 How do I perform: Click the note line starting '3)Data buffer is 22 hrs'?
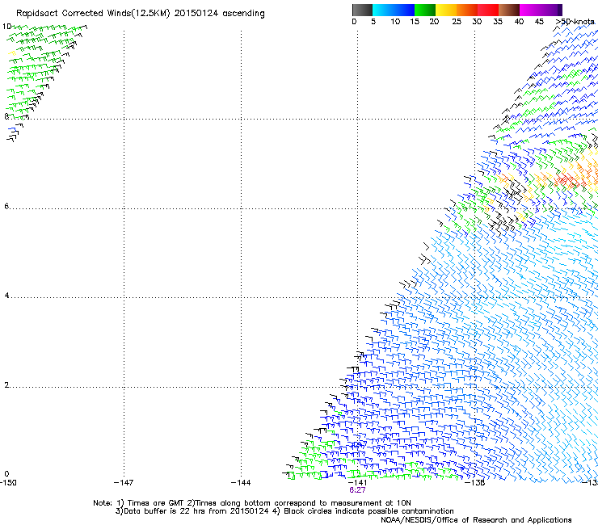[284, 511]
